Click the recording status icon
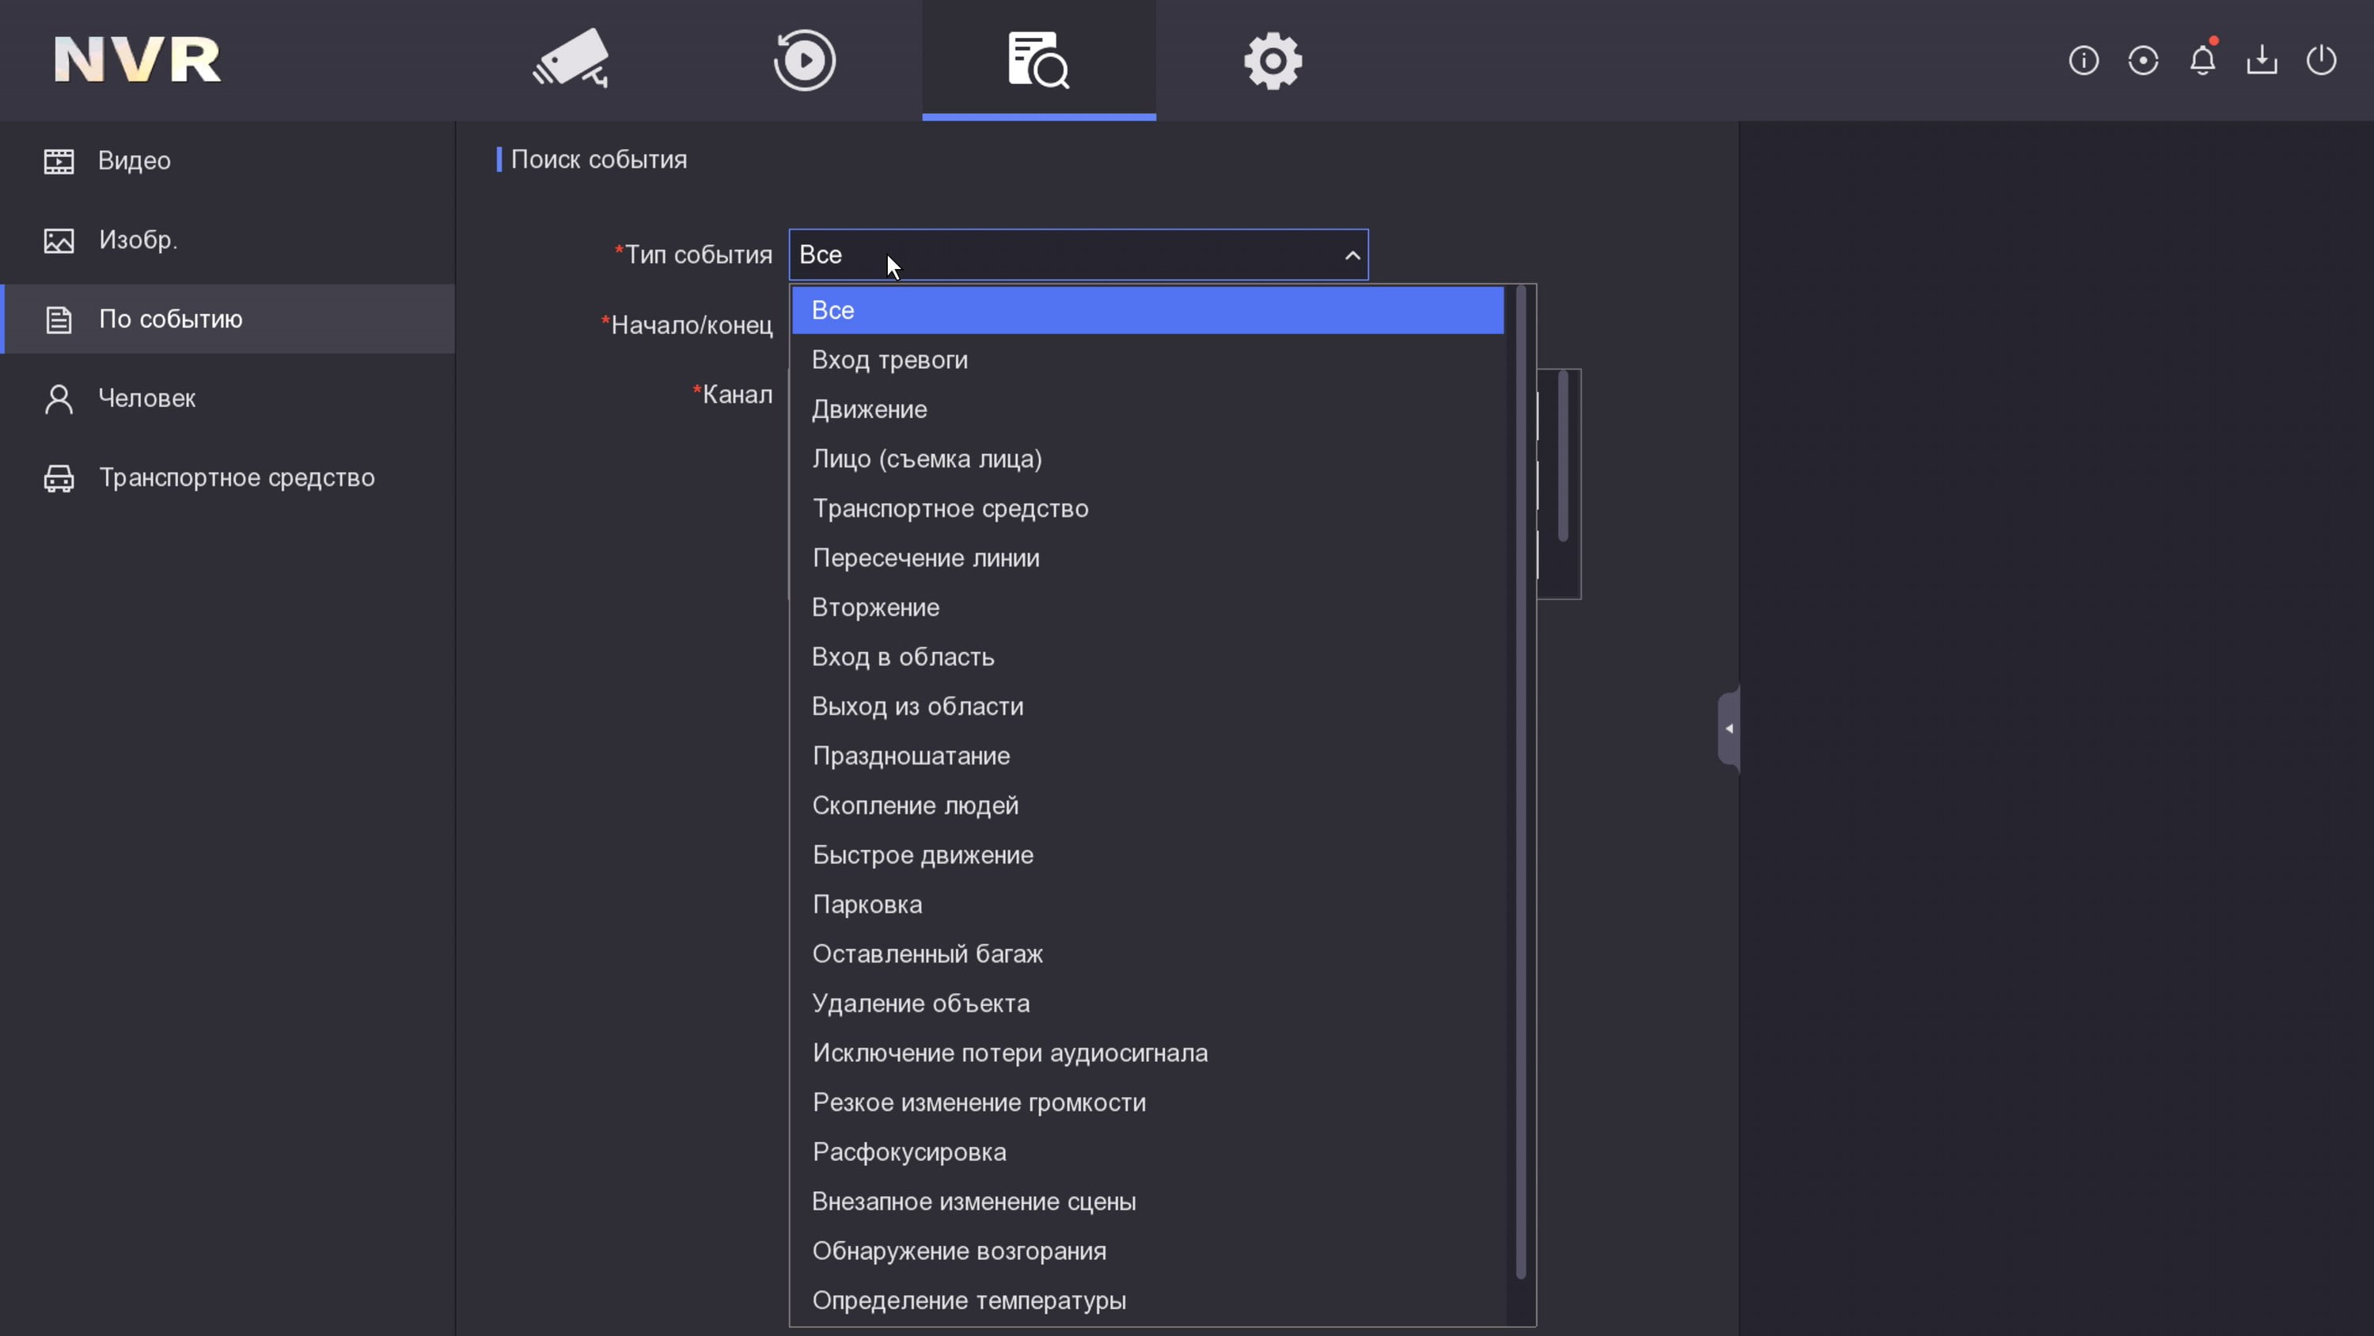The width and height of the screenshot is (2374, 1336). [x=2143, y=61]
